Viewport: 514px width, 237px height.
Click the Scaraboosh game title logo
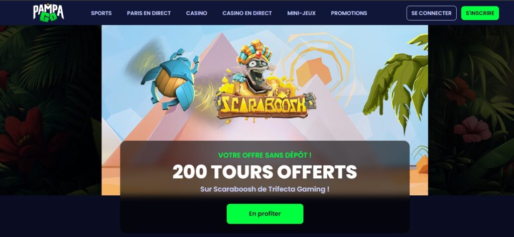coord(265,104)
